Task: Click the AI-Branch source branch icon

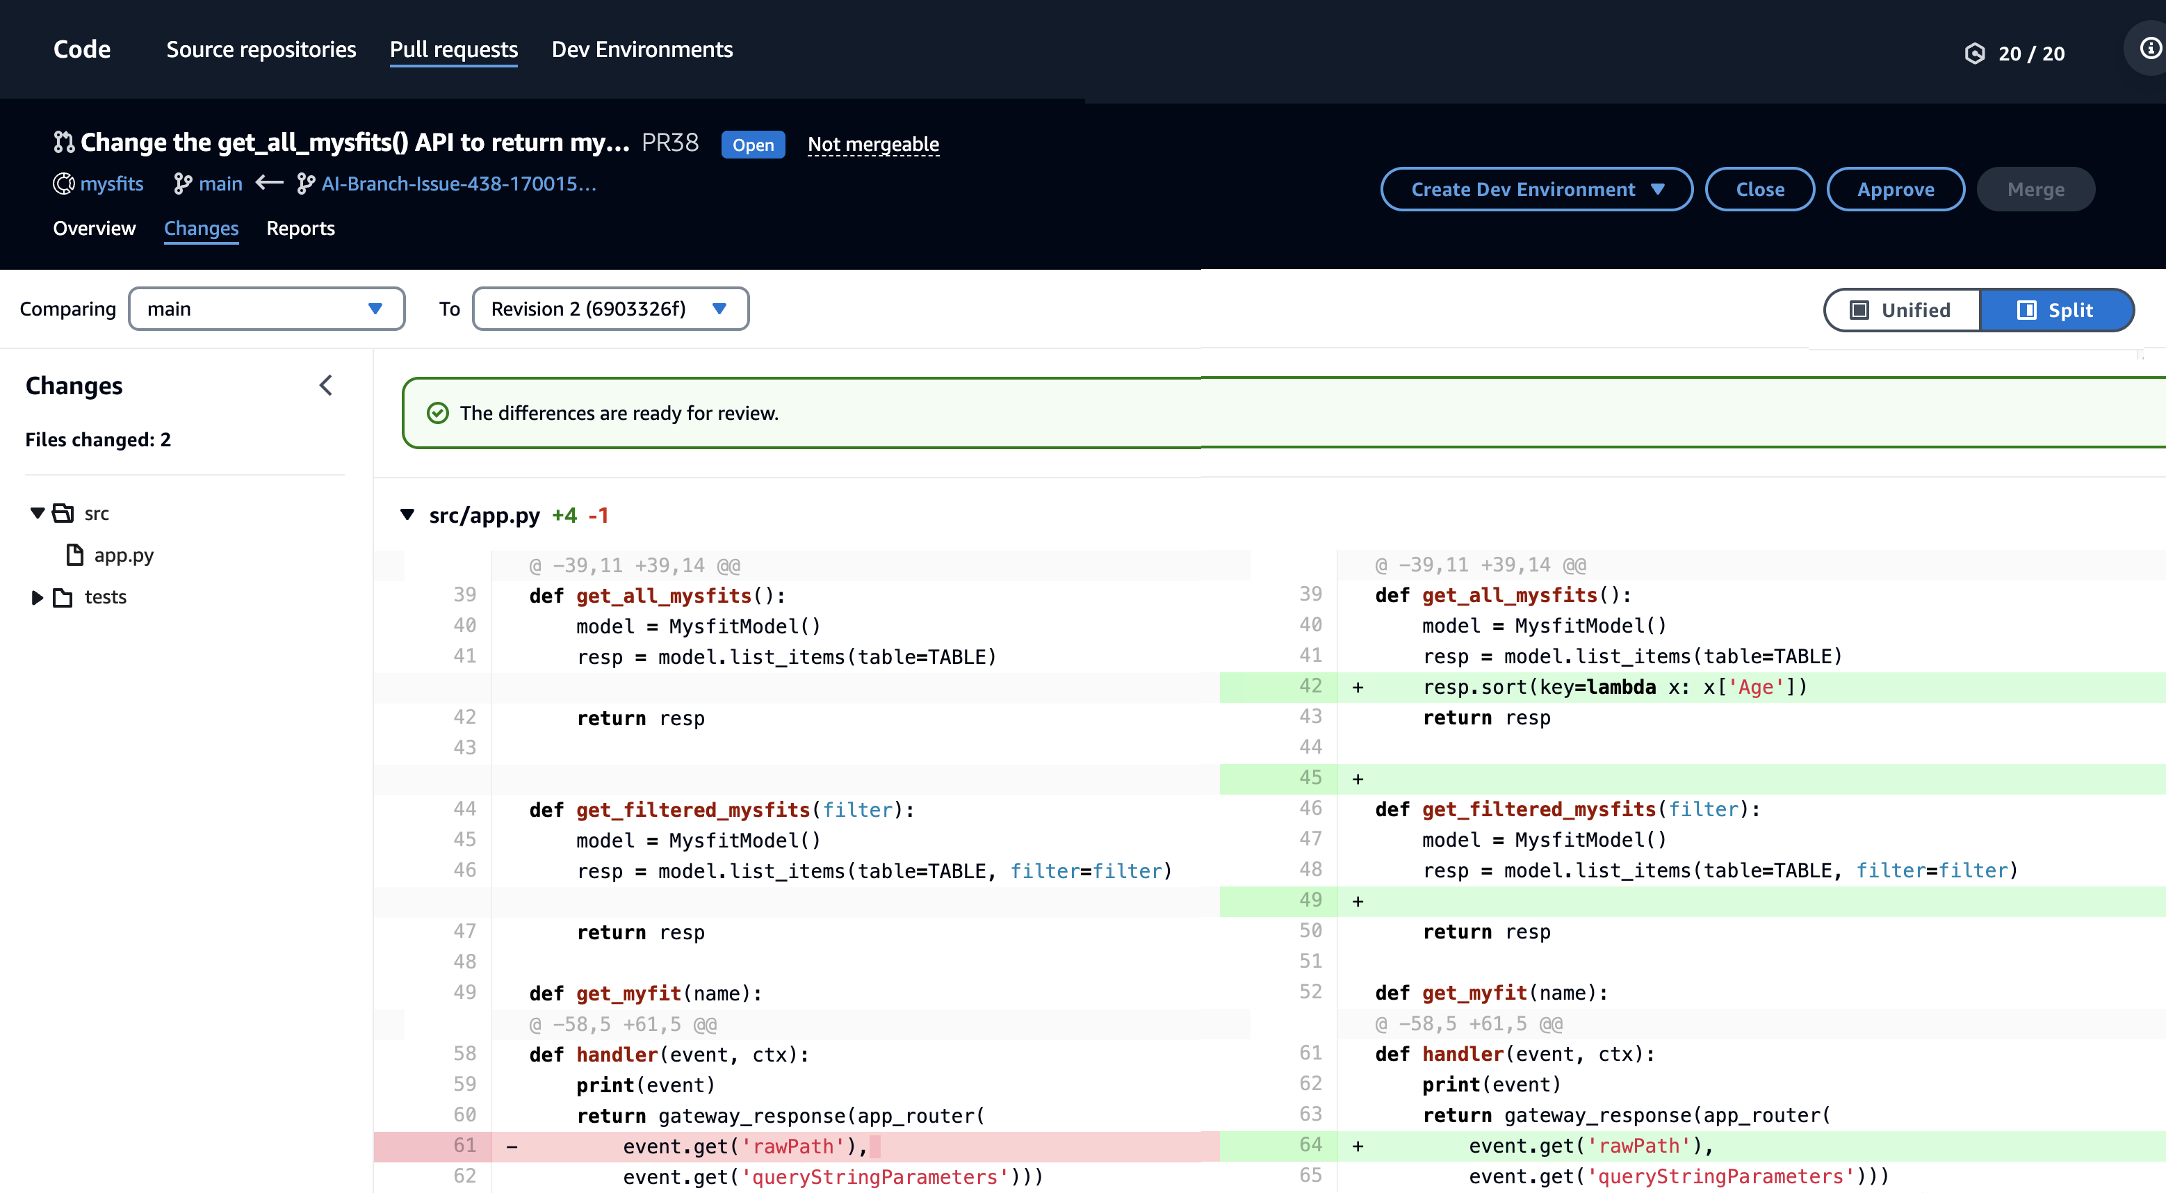Action: 305,184
